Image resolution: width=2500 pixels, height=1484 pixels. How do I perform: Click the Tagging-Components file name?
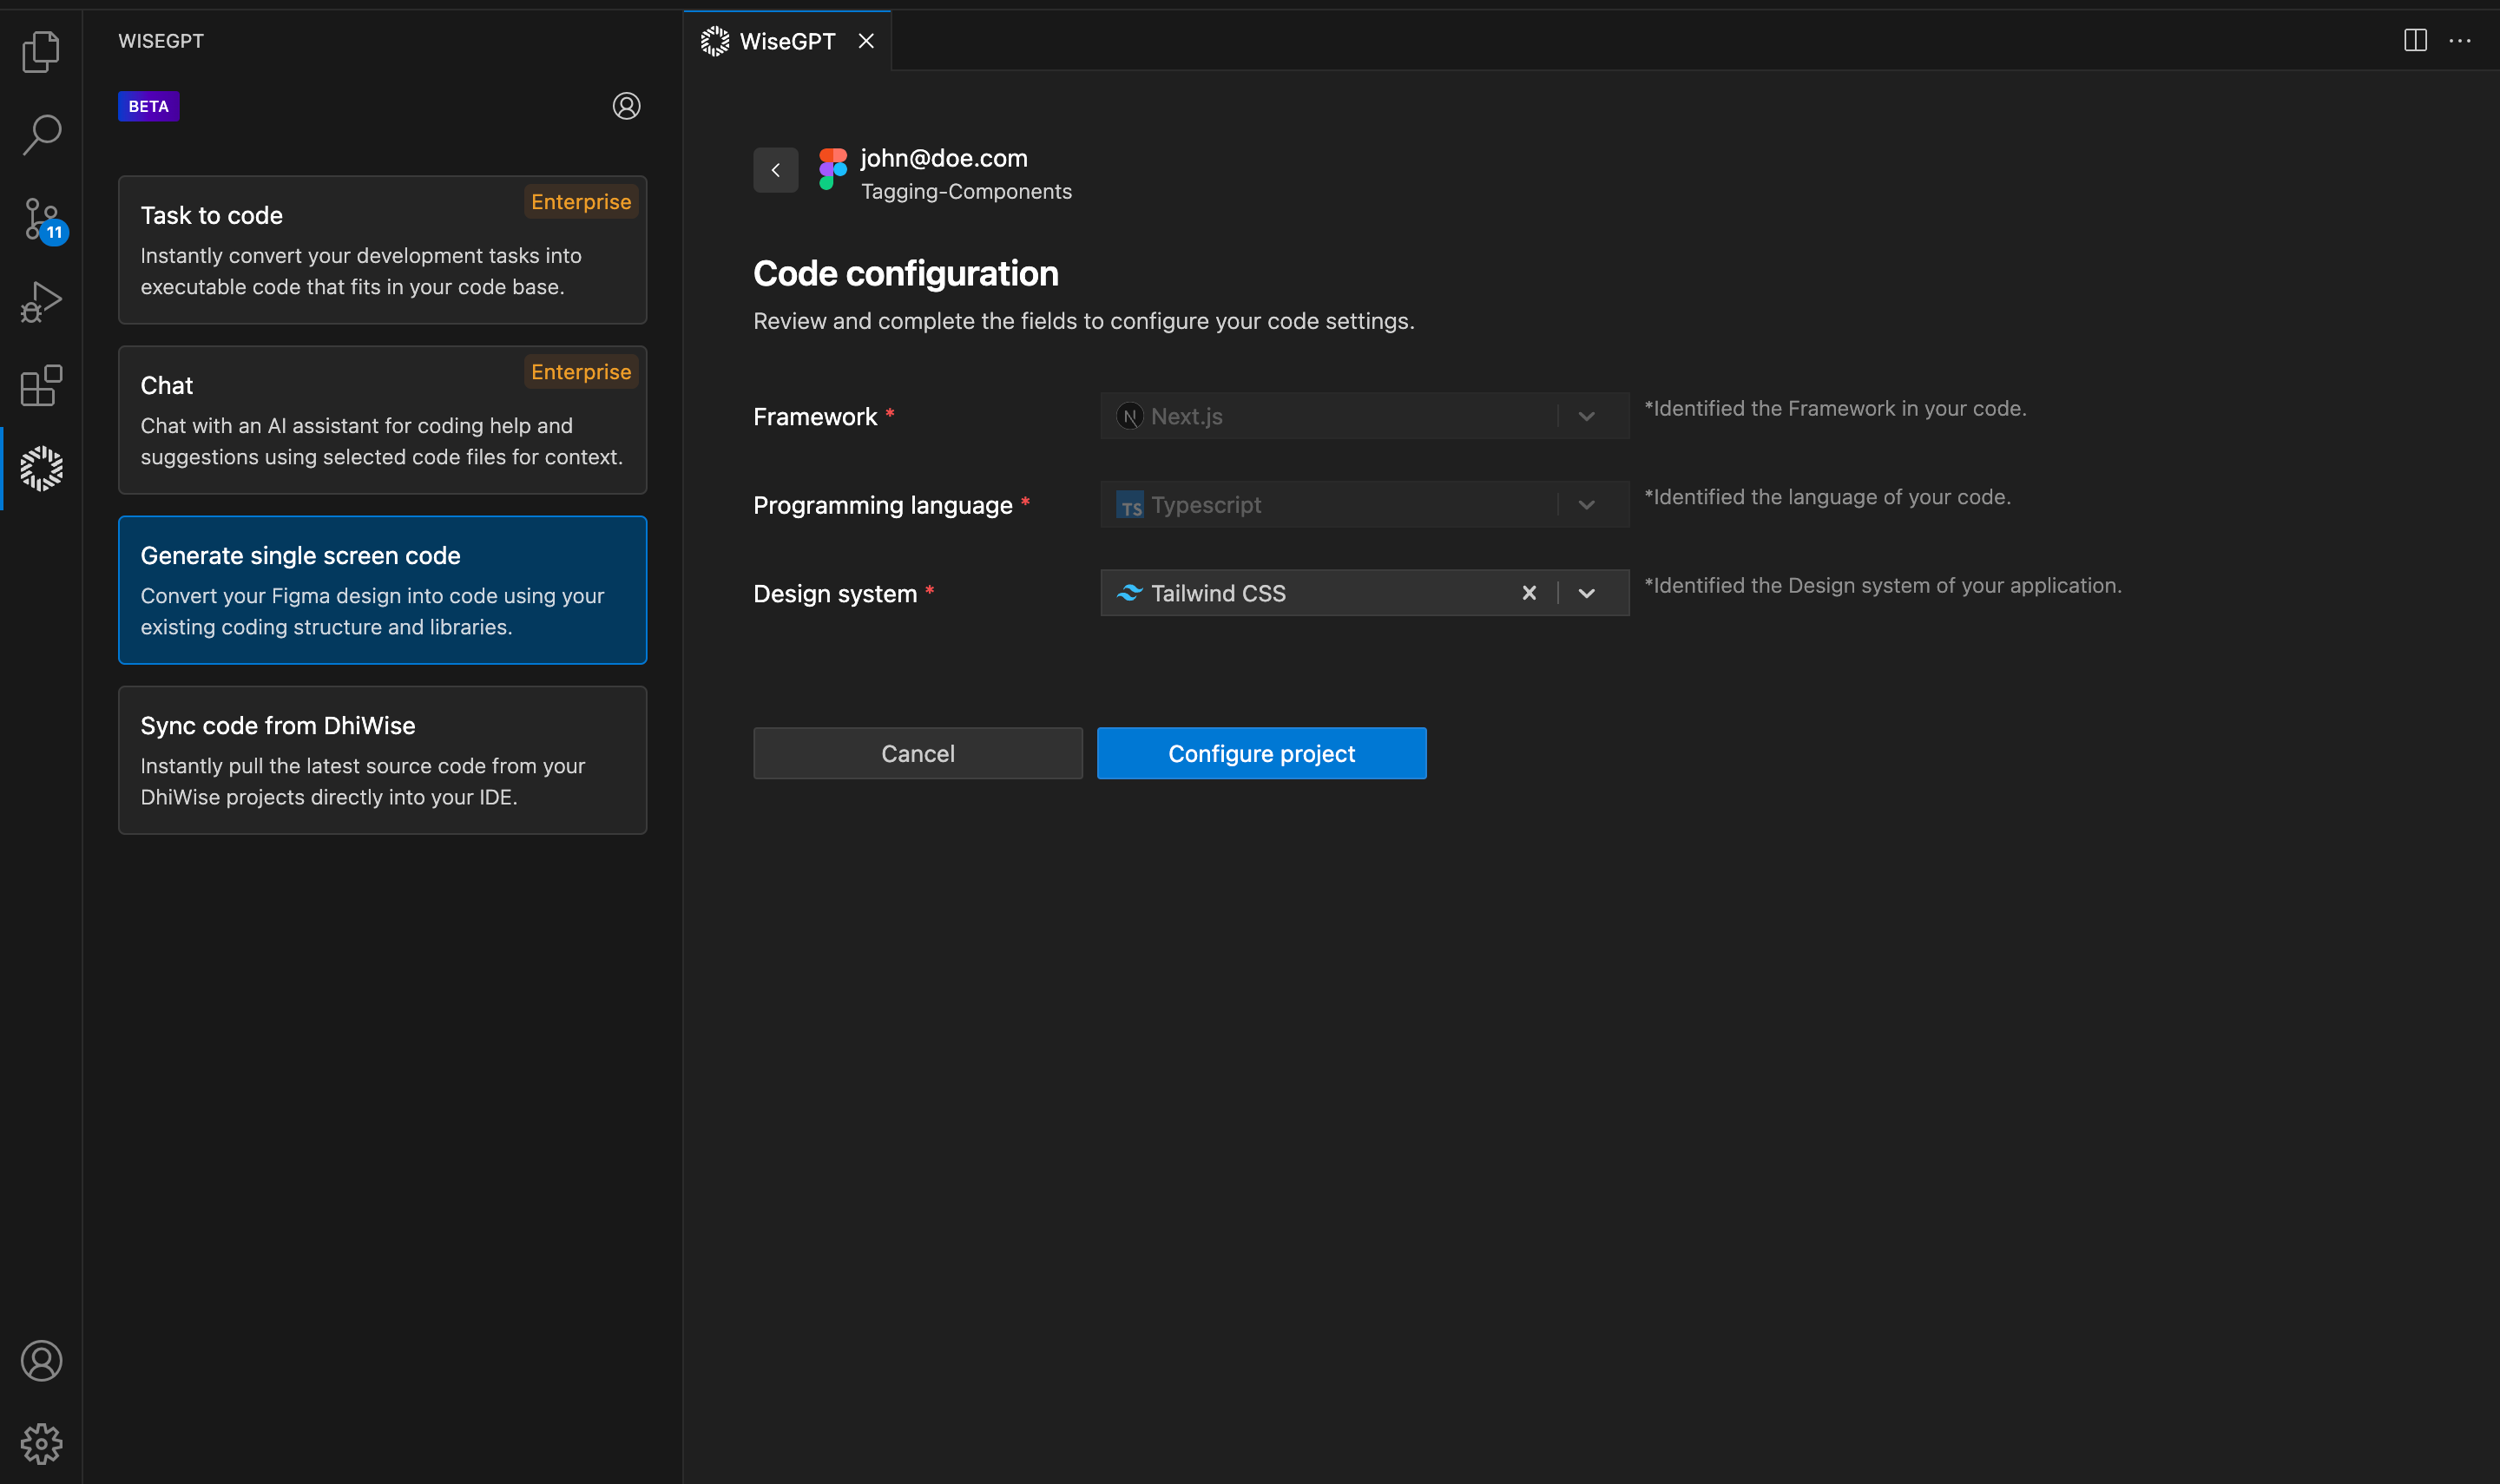click(966, 191)
